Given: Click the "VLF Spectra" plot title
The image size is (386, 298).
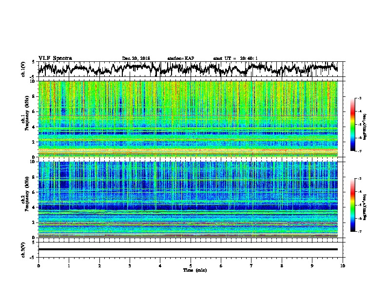Looking at the screenshot, I should (x=55, y=58).
